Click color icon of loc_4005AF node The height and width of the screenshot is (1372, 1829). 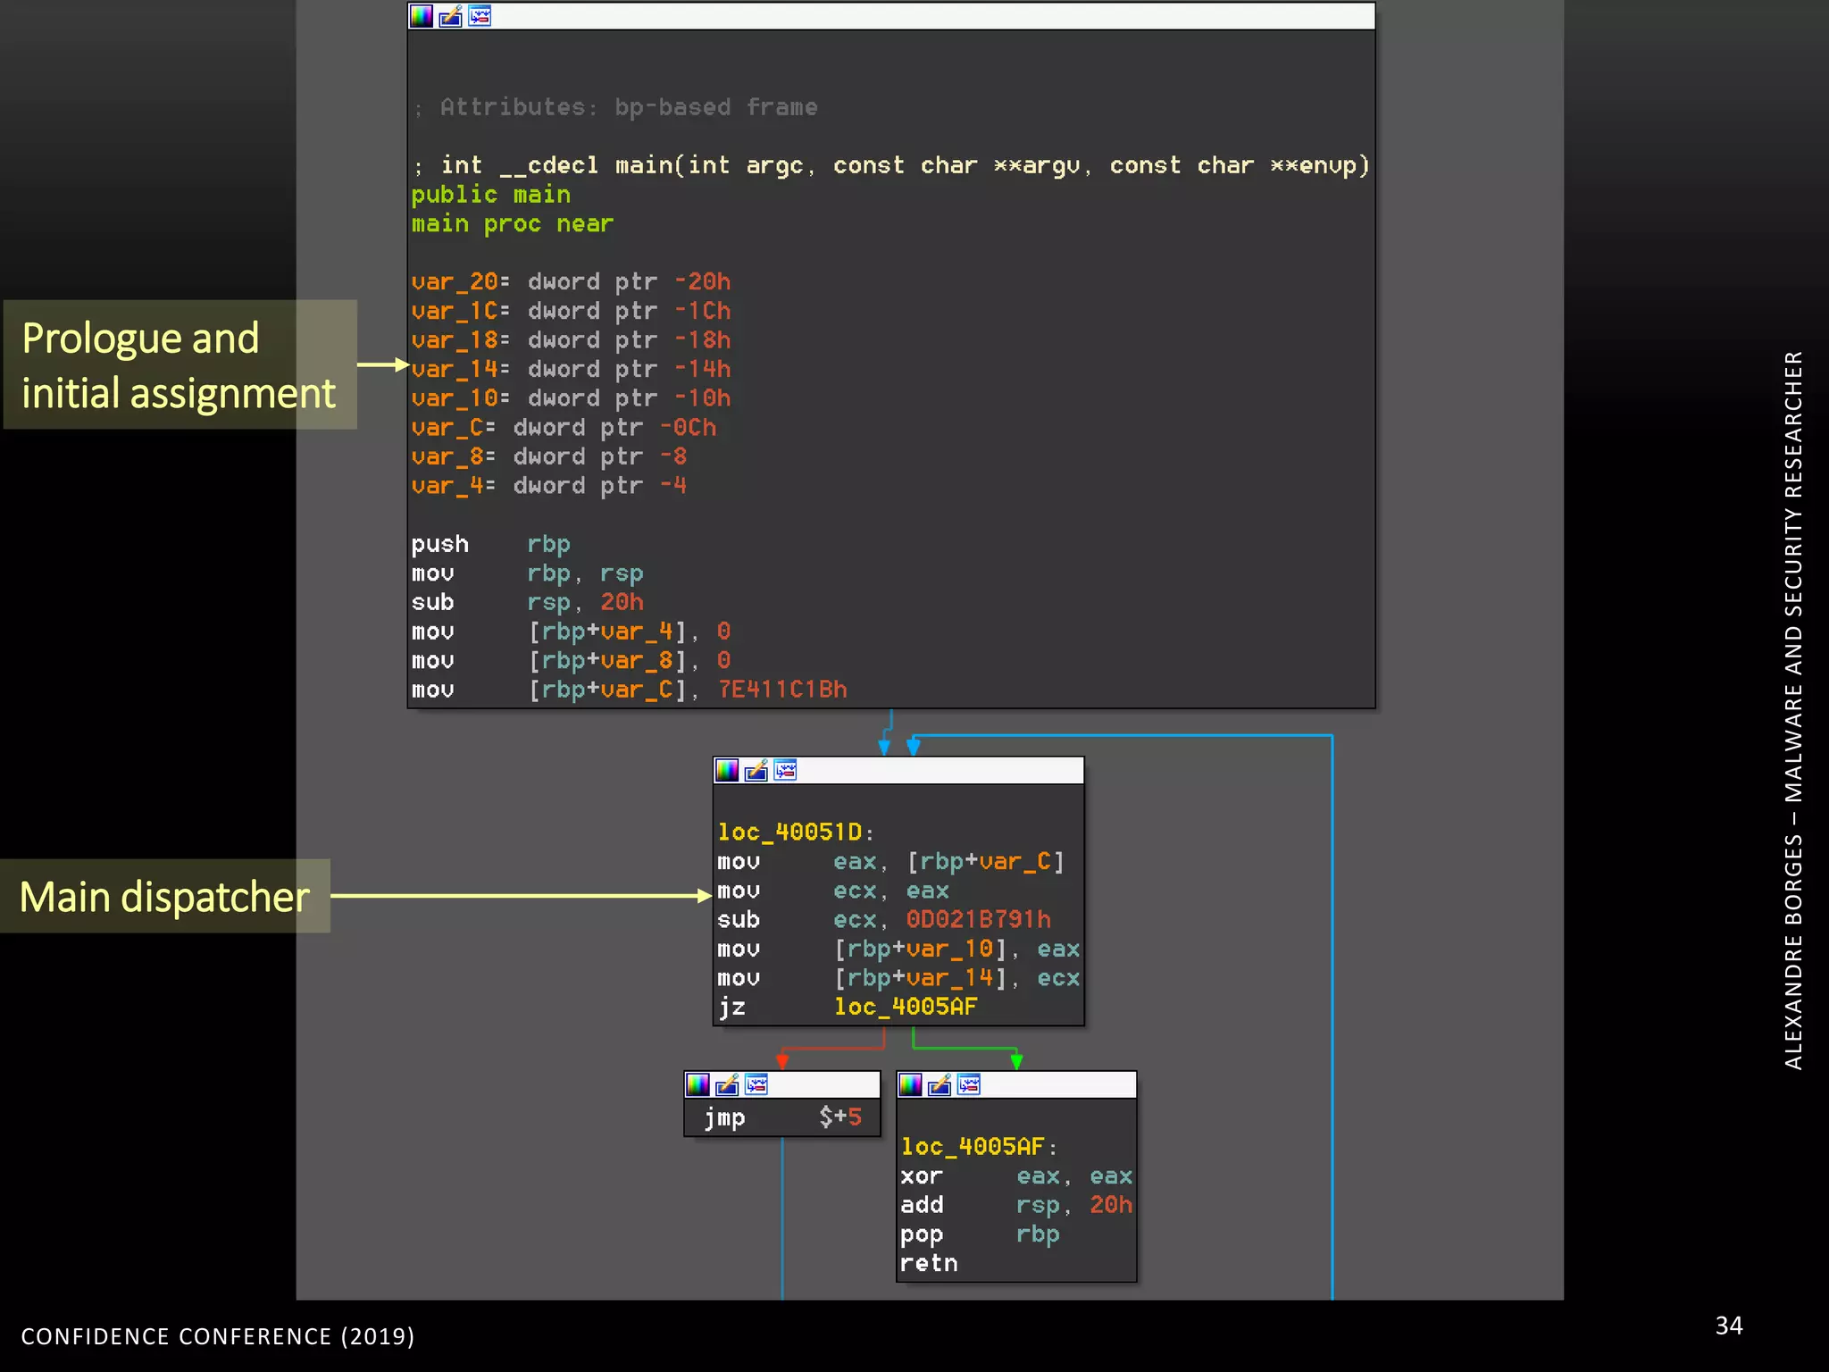[x=911, y=1084]
